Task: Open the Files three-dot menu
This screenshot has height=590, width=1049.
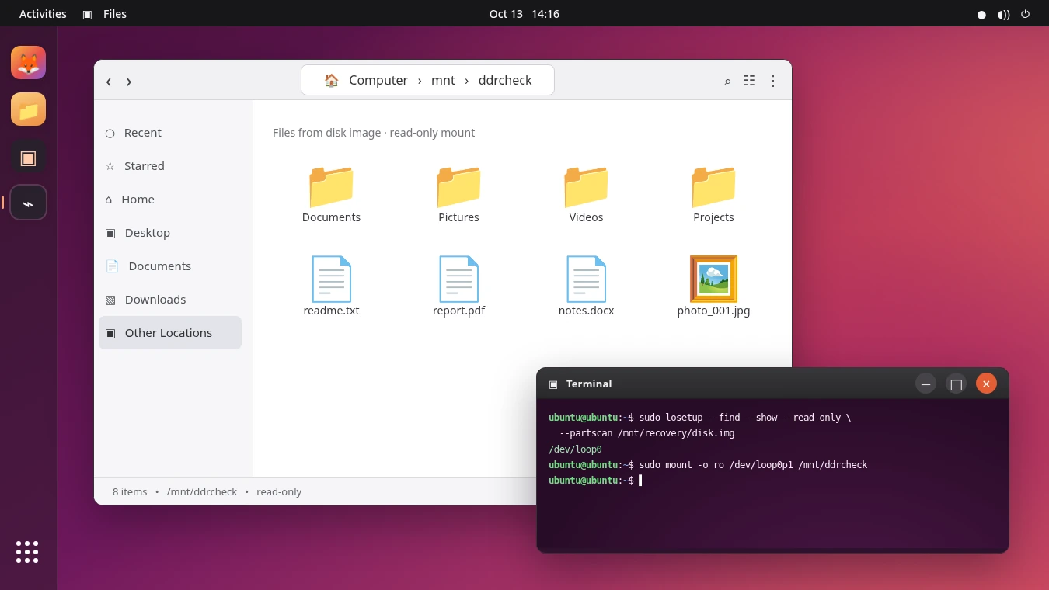Action: [773, 81]
